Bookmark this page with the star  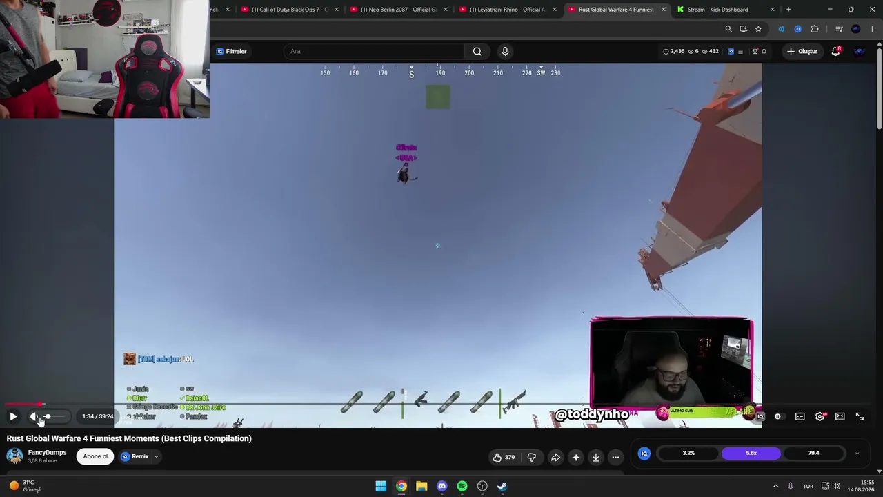(x=758, y=29)
